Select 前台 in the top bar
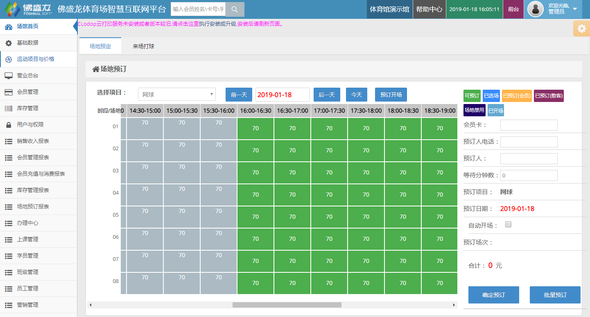The image size is (590, 317). (513, 9)
